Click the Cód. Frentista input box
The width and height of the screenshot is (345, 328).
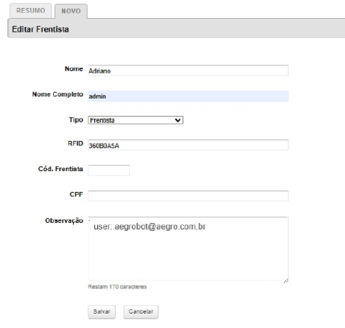point(109,170)
